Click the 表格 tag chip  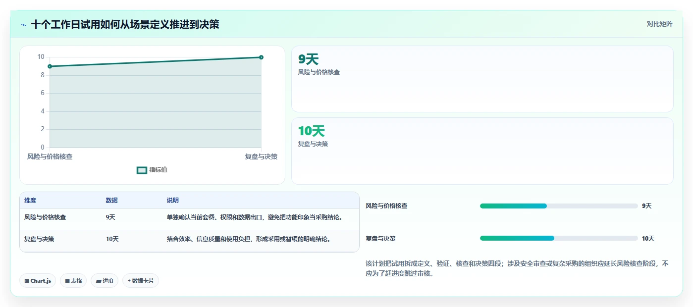click(x=73, y=281)
